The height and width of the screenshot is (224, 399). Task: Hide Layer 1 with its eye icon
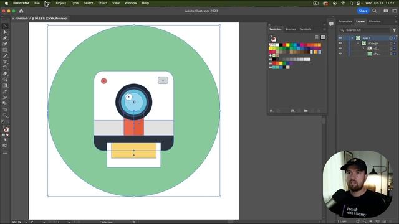(x=340, y=38)
